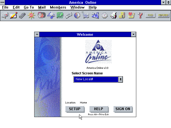The image size is (171, 128).
Task: Minimize the Welcome window with its arrow button
Action: pyautogui.click(x=133, y=34)
